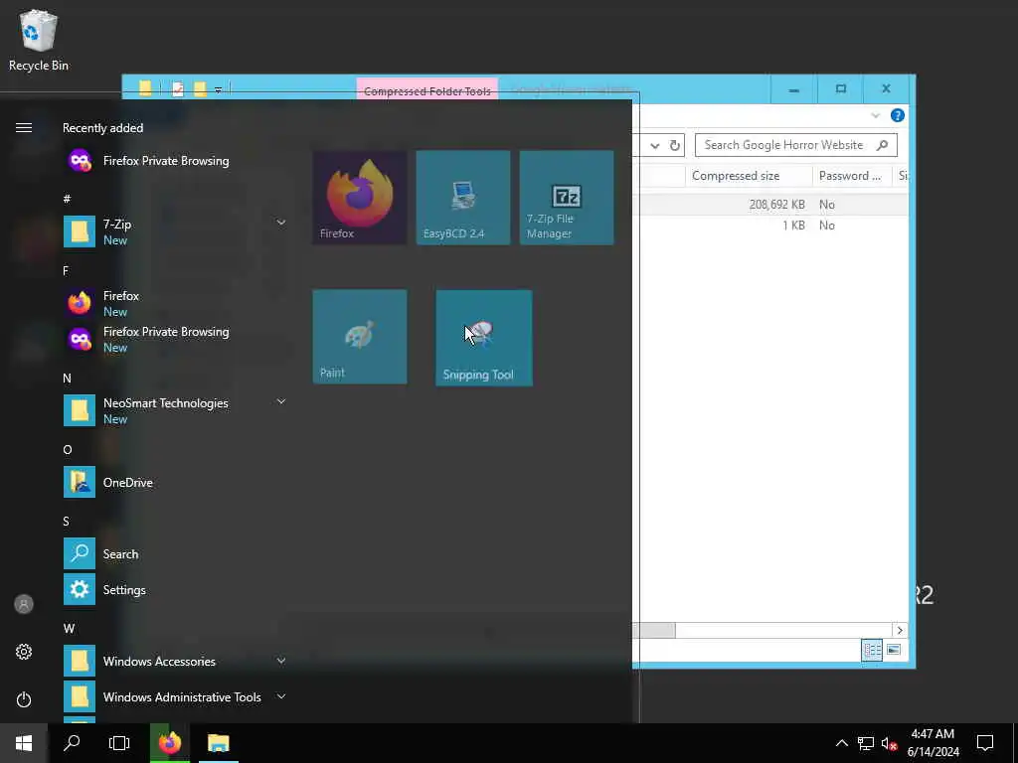The image size is (1018, 763).
Task: Expand the NeoSmart Technologies folder
Action: click(x=281, y=401)
